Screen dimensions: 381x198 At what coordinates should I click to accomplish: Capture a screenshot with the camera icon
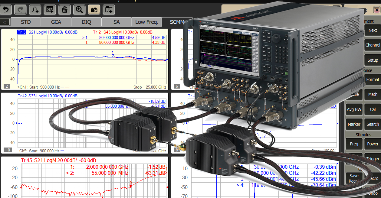click(x=94, y=9)
